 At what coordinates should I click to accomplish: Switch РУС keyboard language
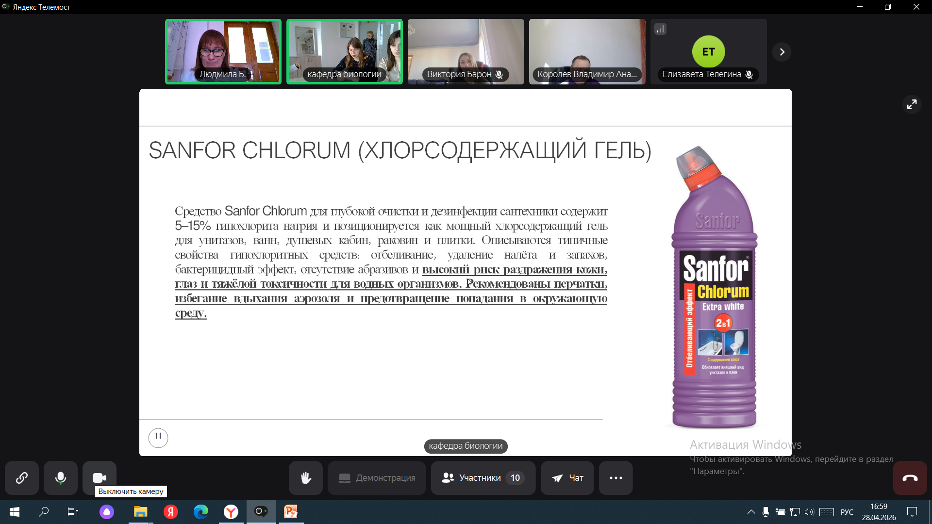point(847,512)
